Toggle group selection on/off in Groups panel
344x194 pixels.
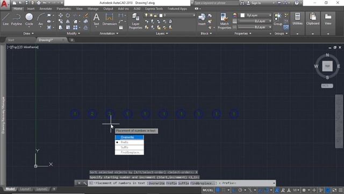pos(286,27)
